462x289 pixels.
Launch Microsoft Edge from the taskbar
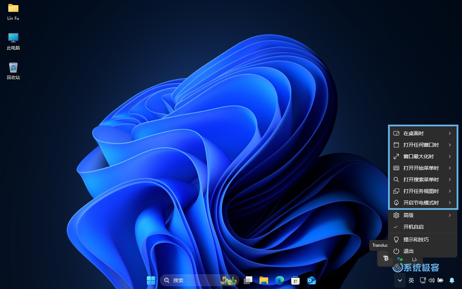click(279, 280)
